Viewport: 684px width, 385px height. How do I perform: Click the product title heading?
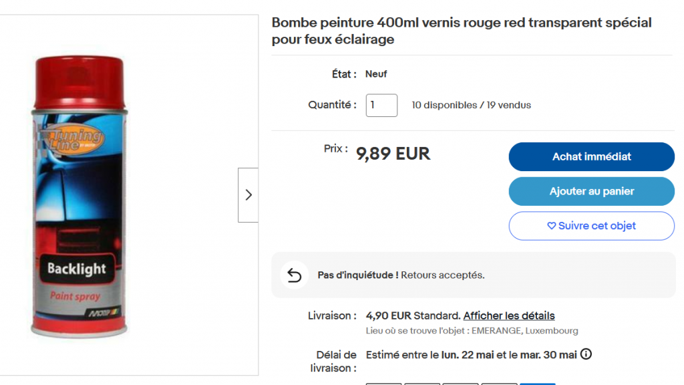click(x=462, y=31)
